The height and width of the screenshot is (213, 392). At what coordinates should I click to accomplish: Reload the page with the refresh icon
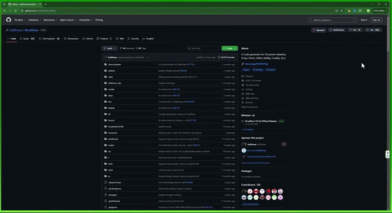coord(15,11)
